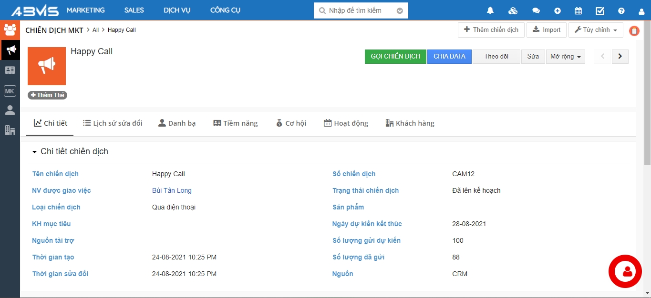
Task: Open the calendar icon in top bar
Action: coord(578,10)
